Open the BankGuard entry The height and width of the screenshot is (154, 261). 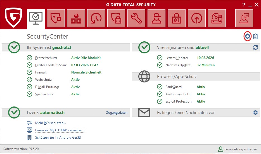click(x=174, y=87)
